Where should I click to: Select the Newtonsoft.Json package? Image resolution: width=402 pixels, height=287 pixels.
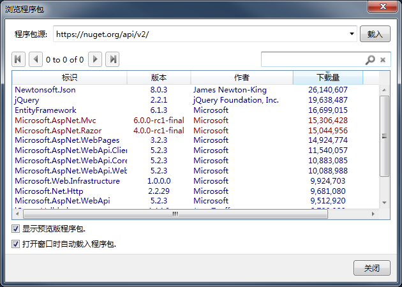pos(45,90)
